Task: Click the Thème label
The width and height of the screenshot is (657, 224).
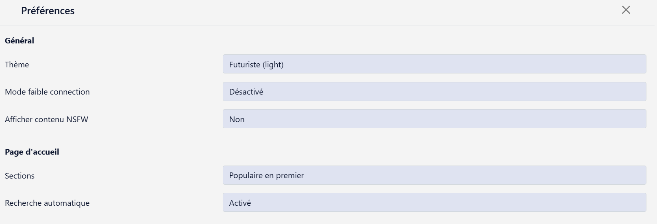Action: click(17, 65)
